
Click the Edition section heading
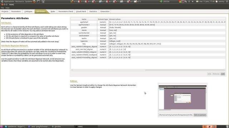point(74,81)
